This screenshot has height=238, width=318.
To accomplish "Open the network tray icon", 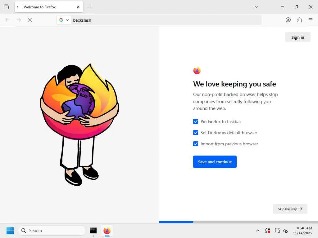I will [277, 231].
